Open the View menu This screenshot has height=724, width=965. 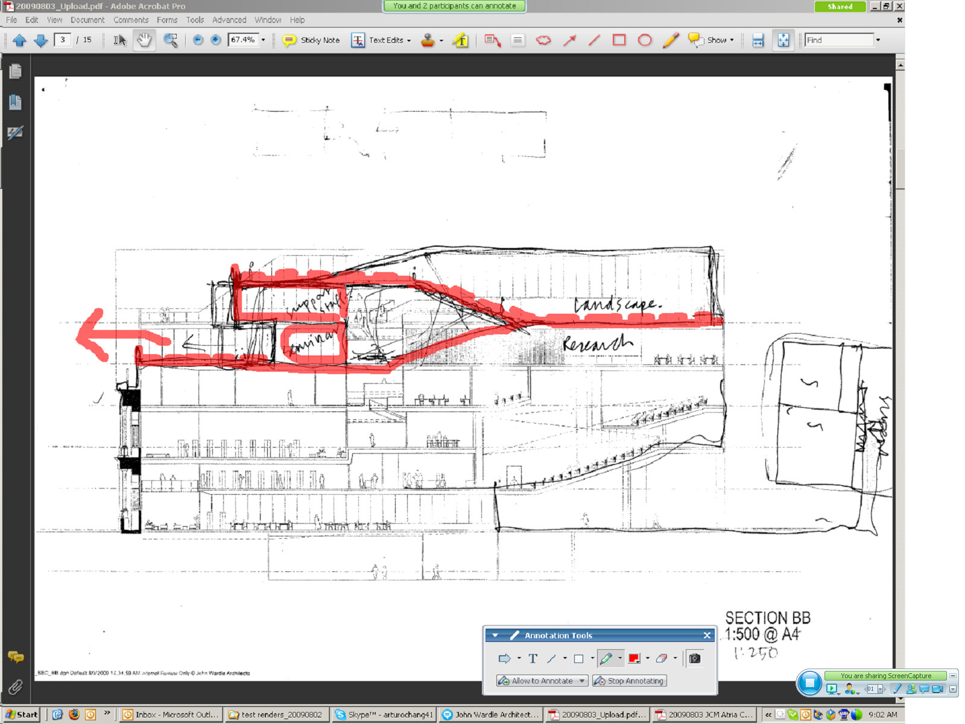pos(54,20)
